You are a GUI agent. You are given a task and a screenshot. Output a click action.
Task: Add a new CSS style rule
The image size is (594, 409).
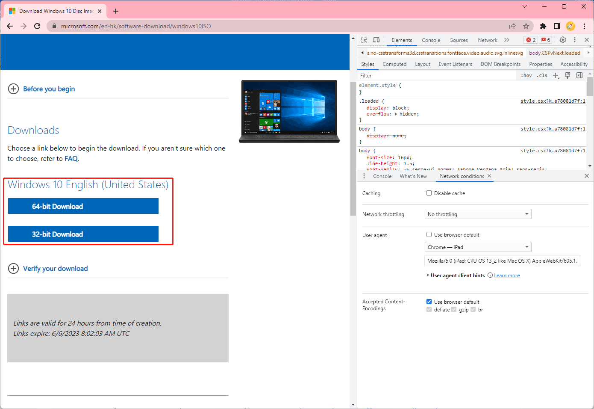point(556,75)
